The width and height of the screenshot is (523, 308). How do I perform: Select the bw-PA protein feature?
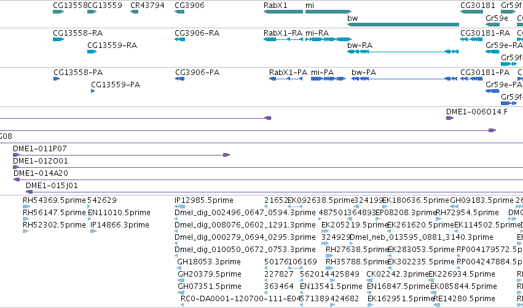point(404,79)
